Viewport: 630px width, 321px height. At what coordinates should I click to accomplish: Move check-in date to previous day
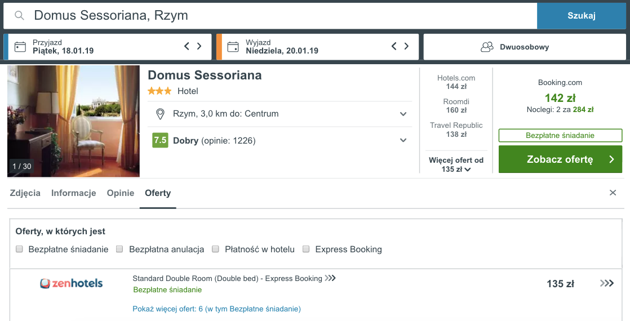coord(187,46)
